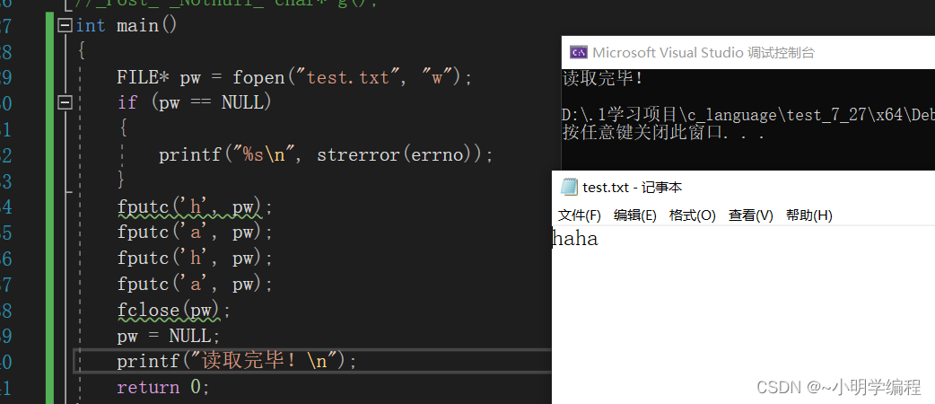The image size is (935, 404).
Task: Click the test.txt - 记事本 window title
Action: point(632,188)
